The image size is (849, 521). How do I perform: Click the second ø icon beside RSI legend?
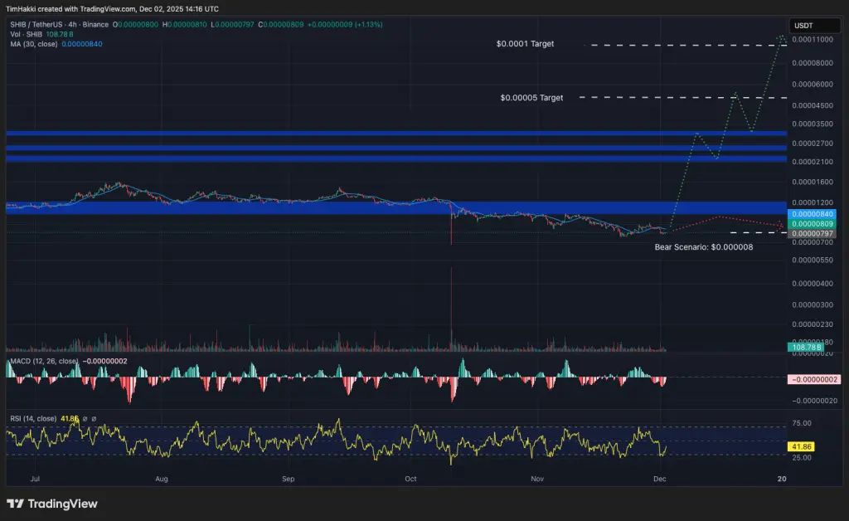click(94, 419)
